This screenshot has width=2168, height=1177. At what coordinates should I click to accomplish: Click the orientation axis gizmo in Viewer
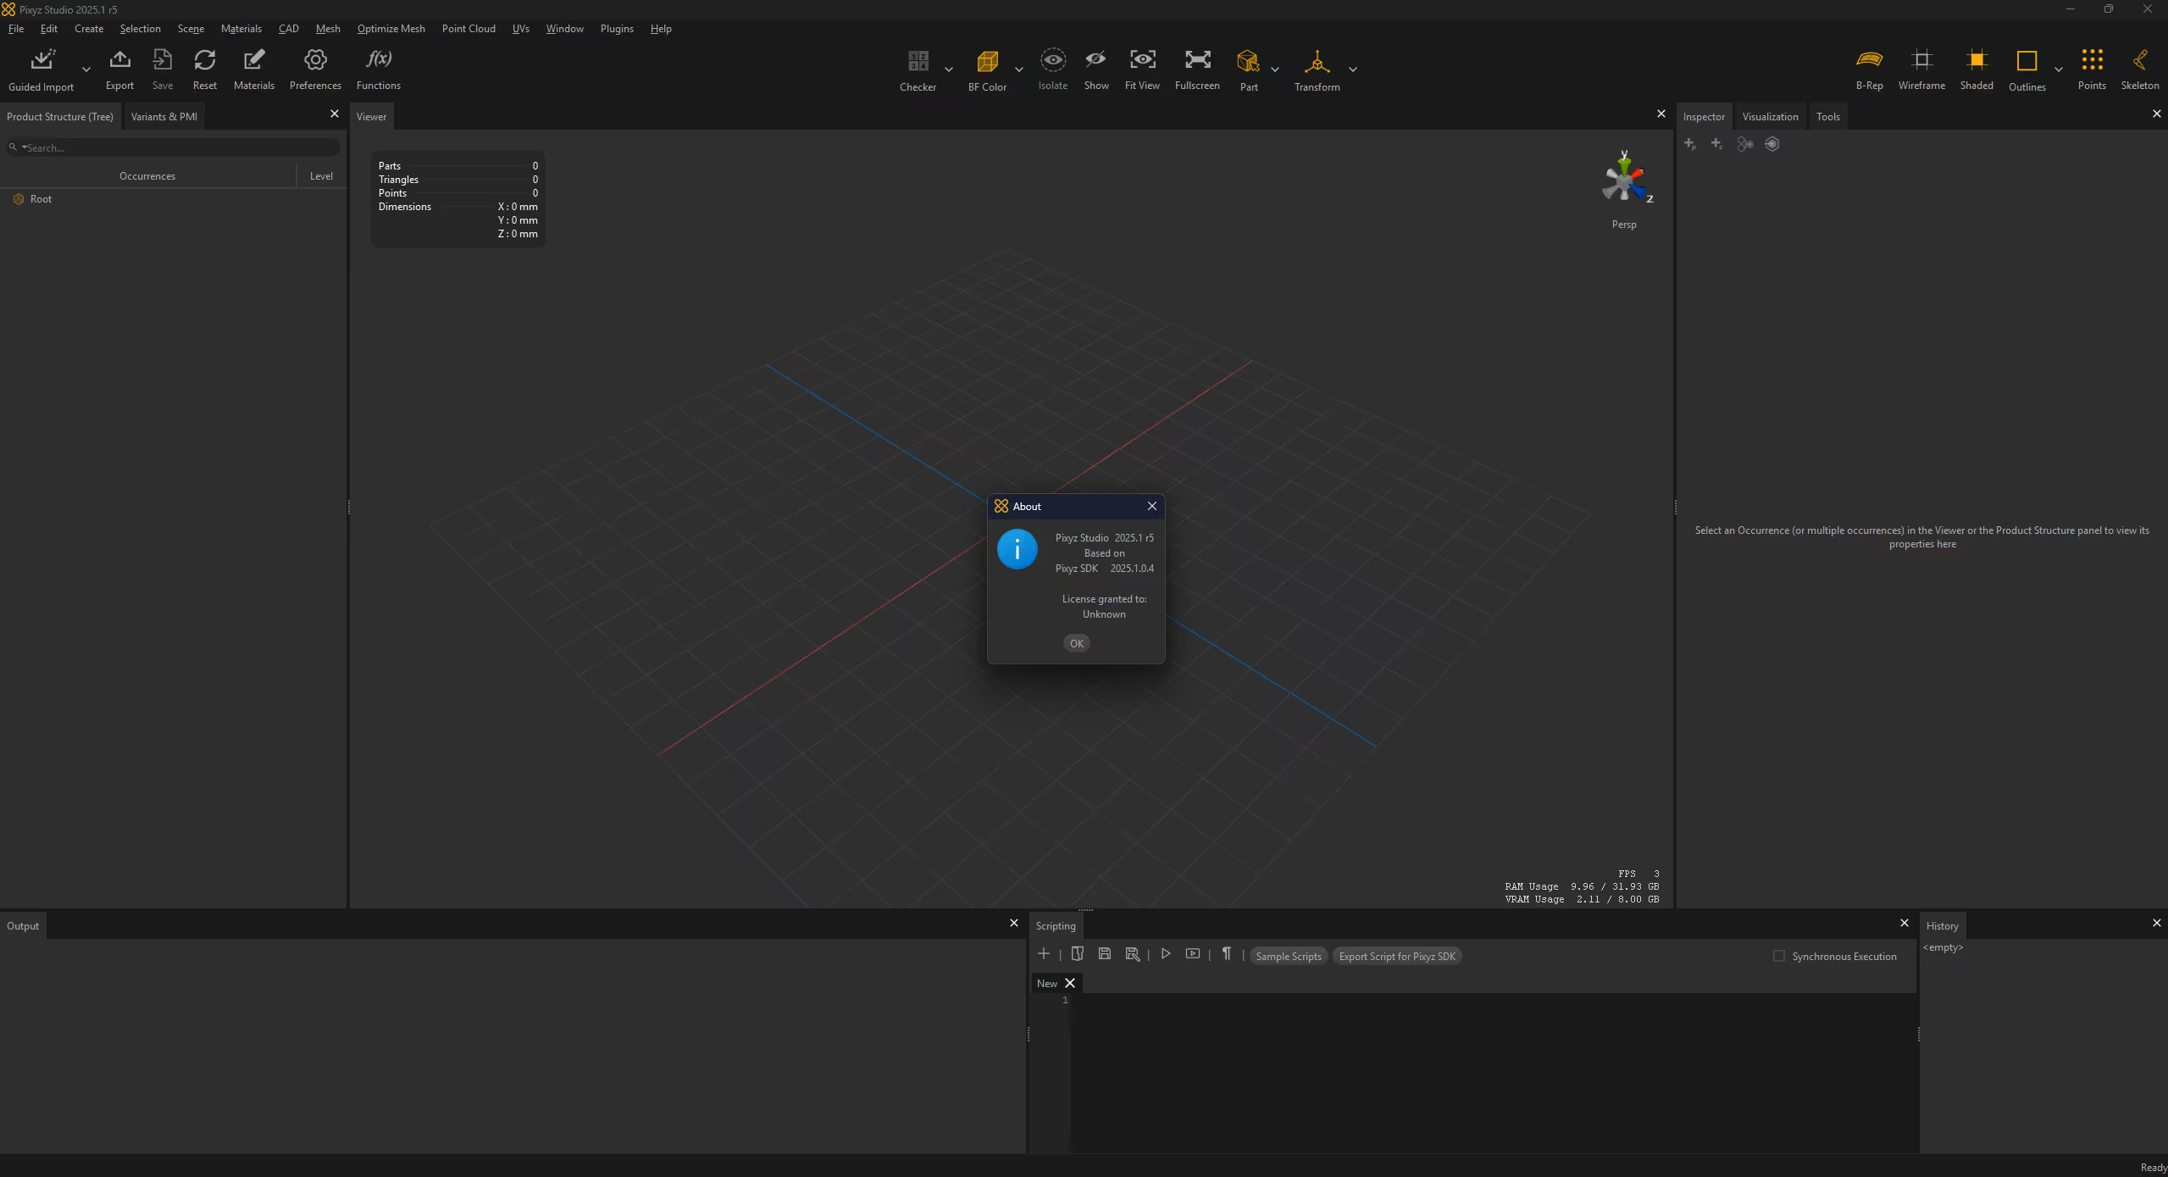(x=1624, y=179)
